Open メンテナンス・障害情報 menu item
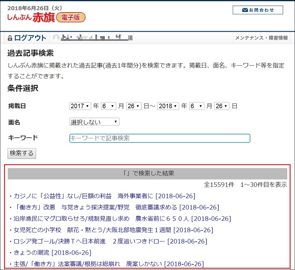 pos(261,38)
